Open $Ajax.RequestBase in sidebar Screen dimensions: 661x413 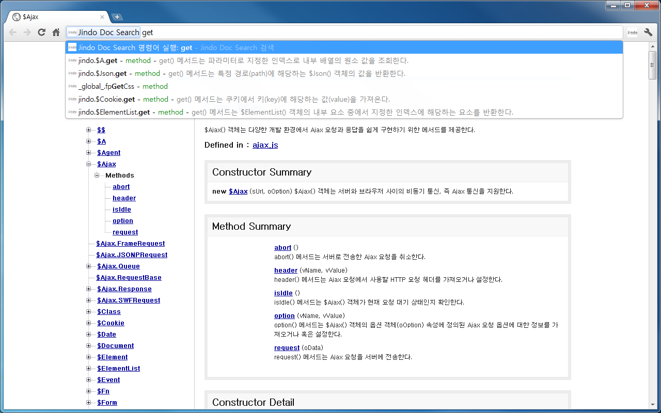click(x=129, y=278)
